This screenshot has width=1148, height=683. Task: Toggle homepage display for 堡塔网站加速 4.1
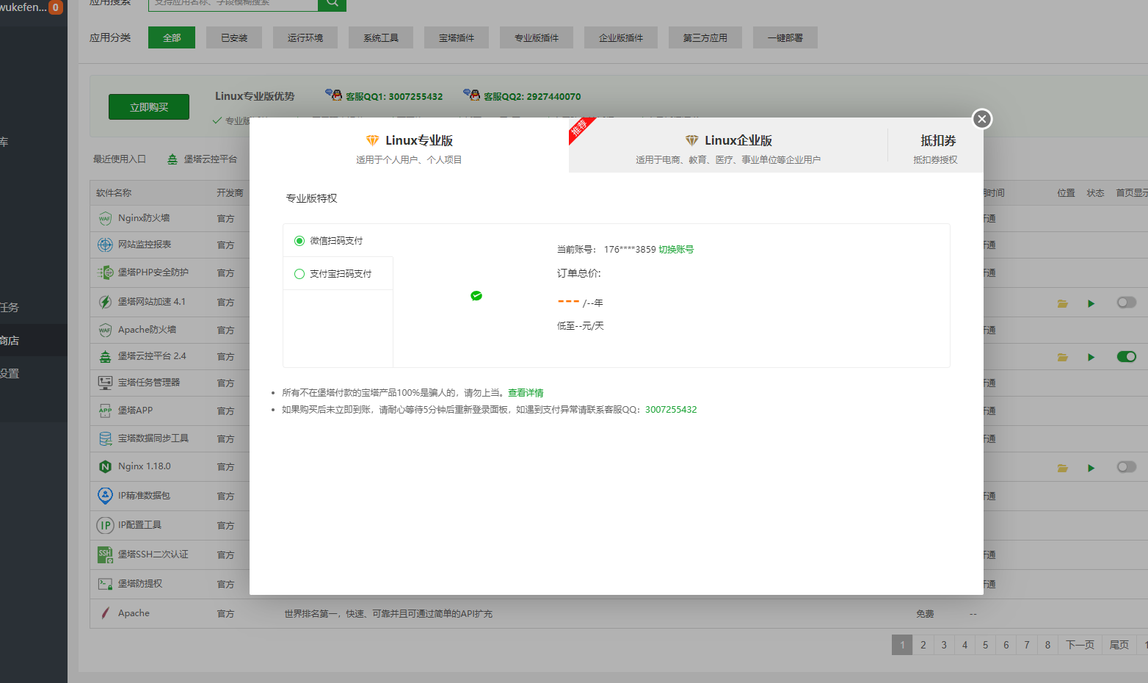1127,303
